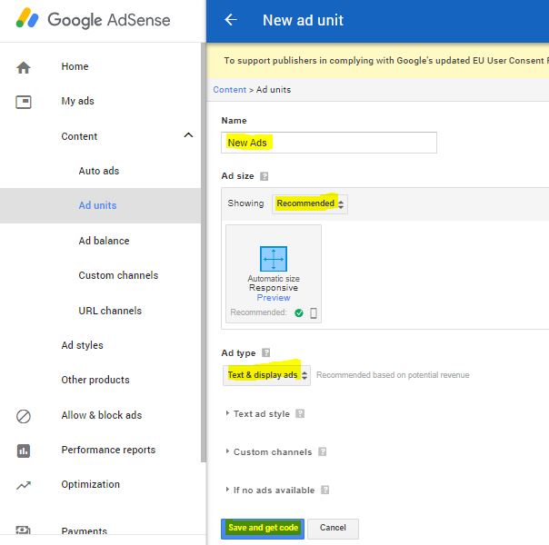Click the sidebar vertical scrollbar
Screen dimensions: 549x545
(x=204, y=252)
